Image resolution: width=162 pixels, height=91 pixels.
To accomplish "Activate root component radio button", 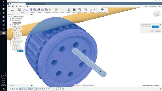I will [x=23, y=17].
